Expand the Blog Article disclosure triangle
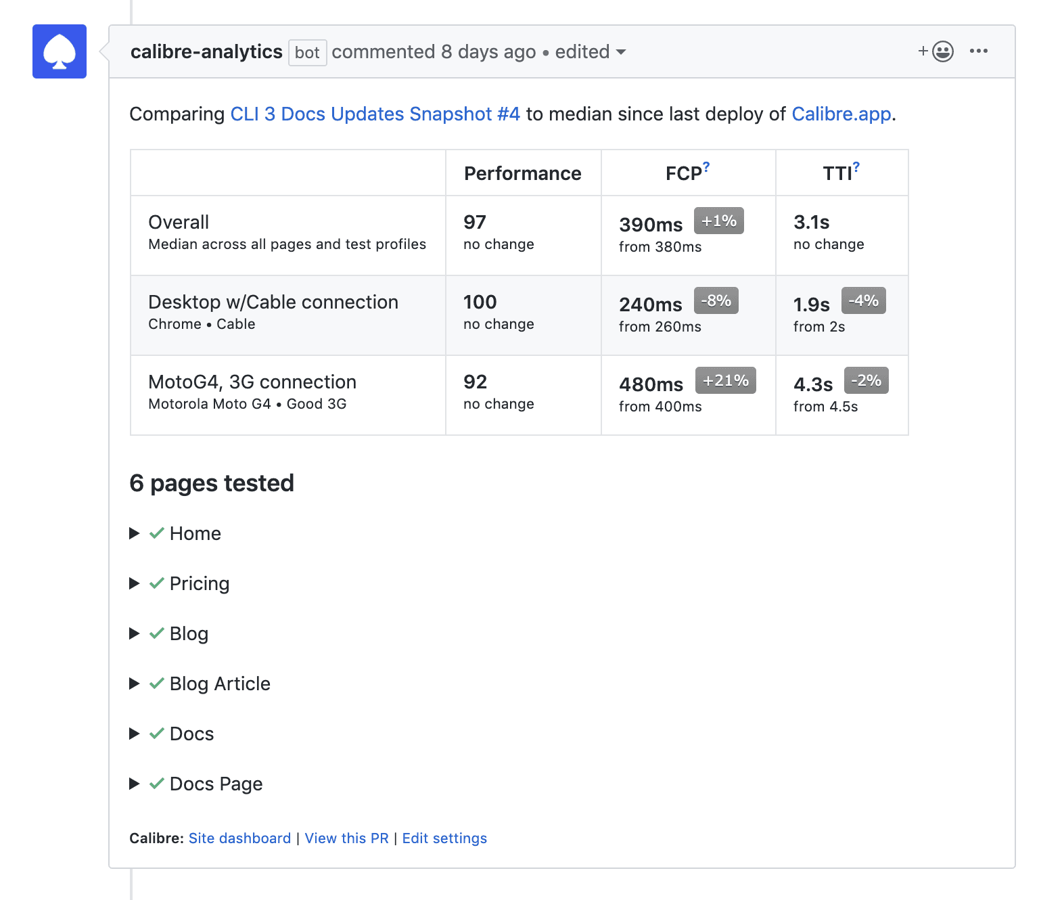The width and height of the screenshot is (1039, 900). [x=134, y=683]
